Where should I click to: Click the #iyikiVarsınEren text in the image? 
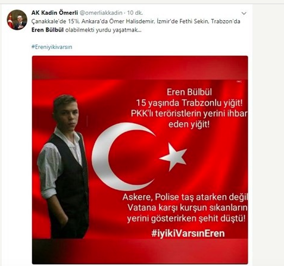point(188,233)
